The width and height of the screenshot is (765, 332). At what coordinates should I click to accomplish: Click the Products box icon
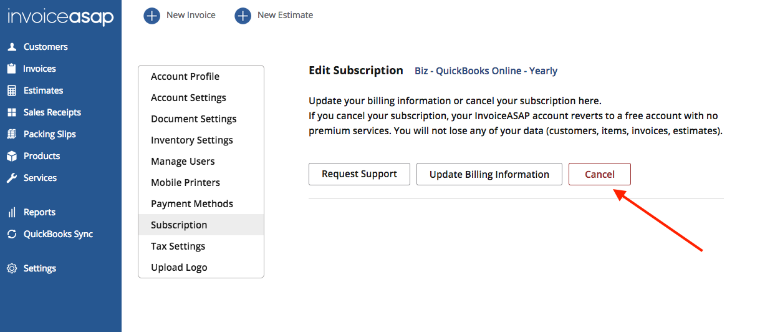pos(11,156)
